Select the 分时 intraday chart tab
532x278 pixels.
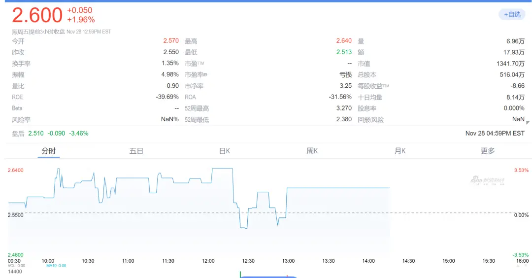coord(49,151)
